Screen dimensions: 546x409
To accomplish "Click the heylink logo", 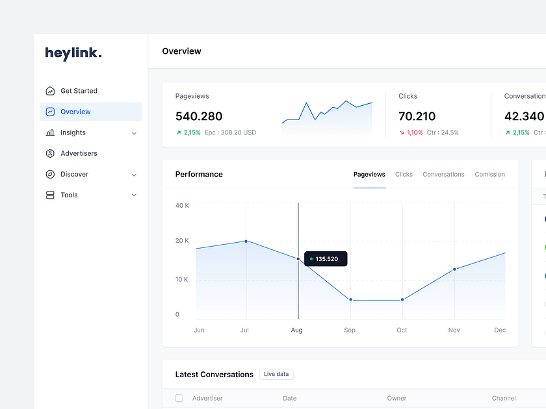I will click(x=73, y=53).
